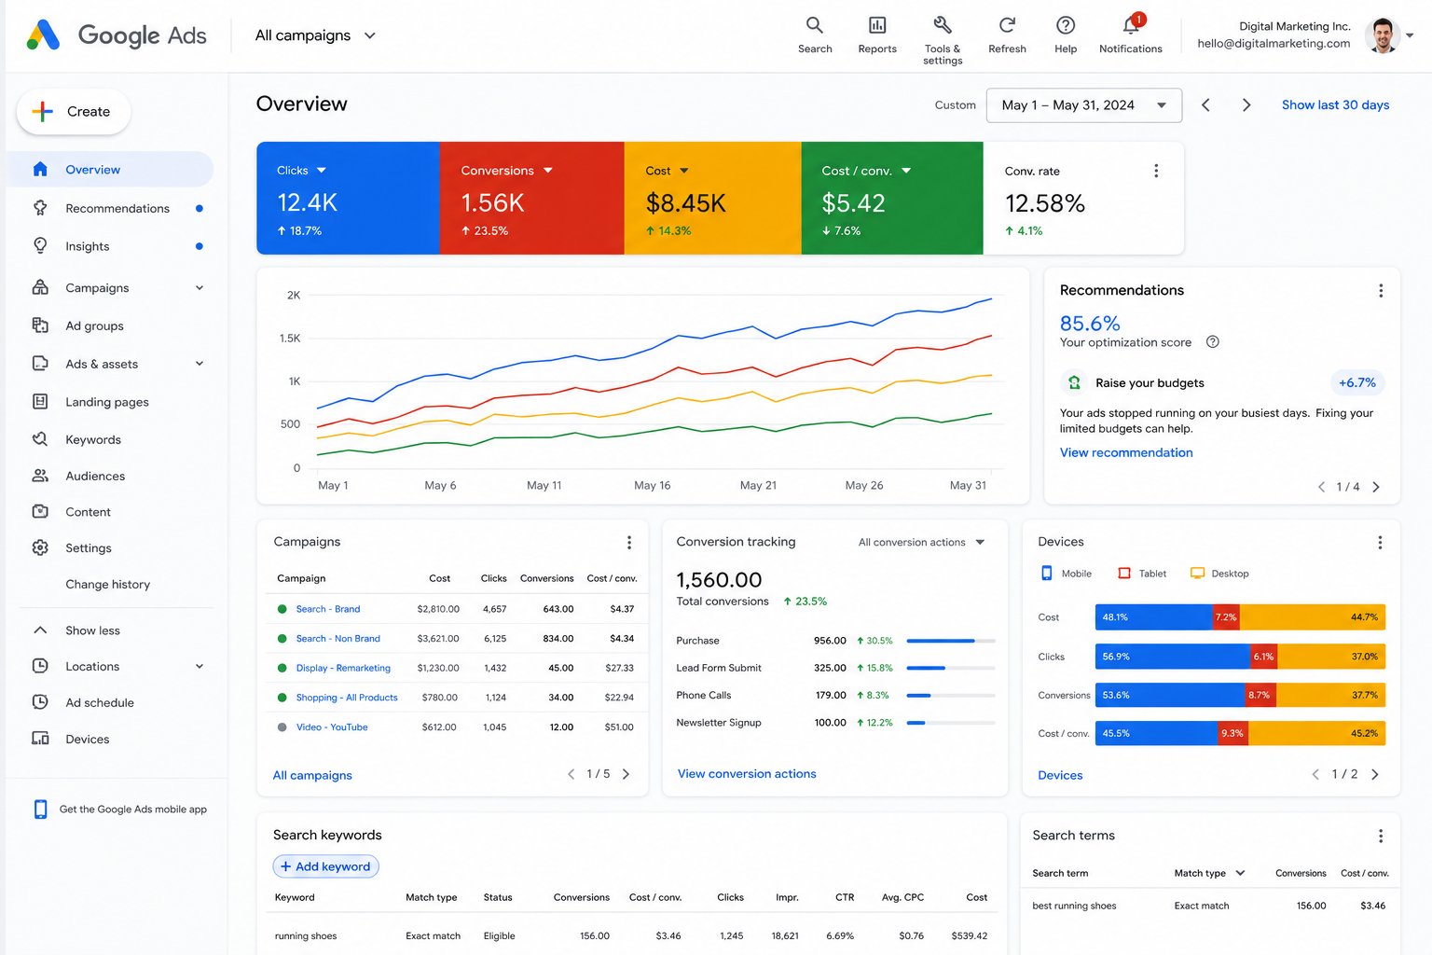Click All campaigns link in Campaigns card

coord(312,776)
